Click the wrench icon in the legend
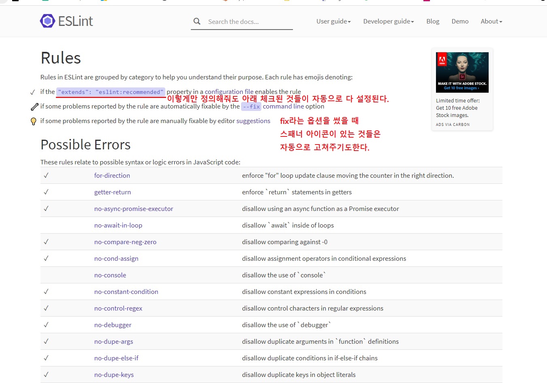The height and width of the screenshot is (383, 547). 34,107
